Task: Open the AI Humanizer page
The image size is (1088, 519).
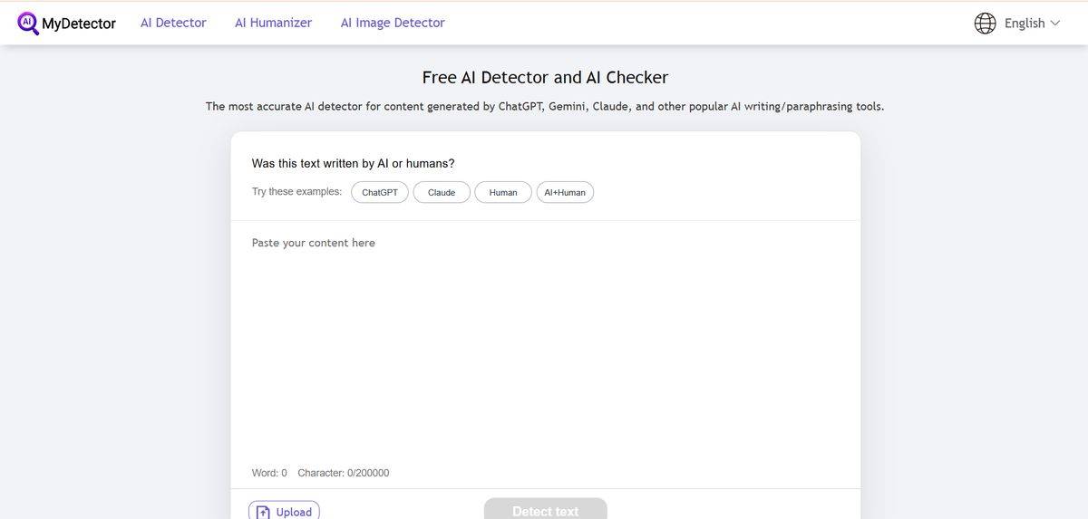Action: coord(273,23)
